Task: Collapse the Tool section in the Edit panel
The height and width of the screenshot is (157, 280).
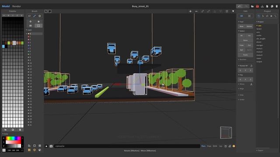Action: pos(241,22)
